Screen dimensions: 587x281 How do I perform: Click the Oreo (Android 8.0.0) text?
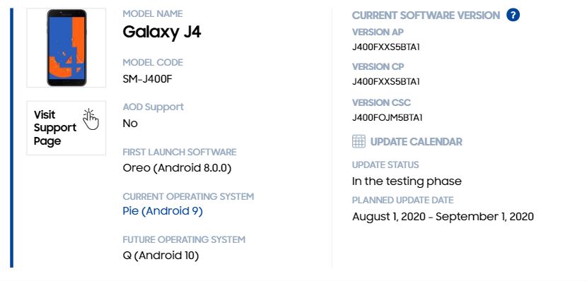177,168
